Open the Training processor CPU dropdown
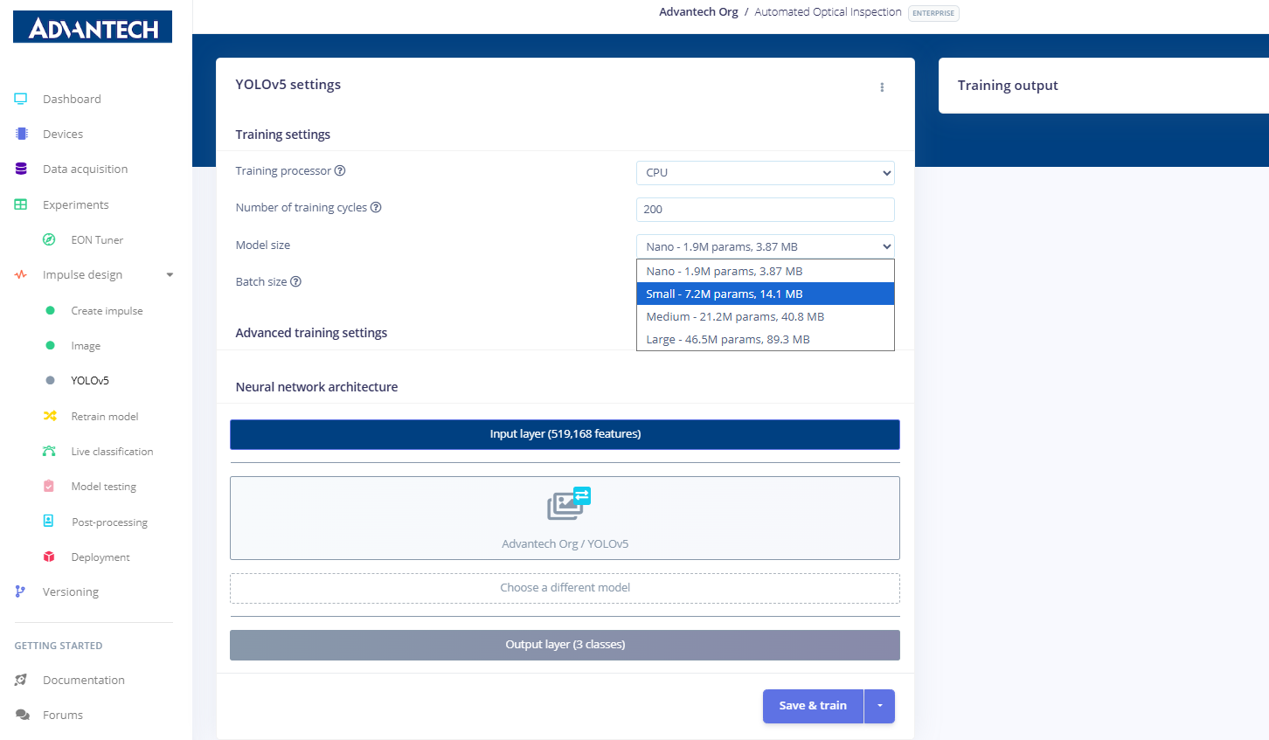Viewport: 1269px width, 740px height. click(766, 173)
